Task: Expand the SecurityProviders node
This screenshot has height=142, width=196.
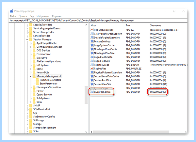Action: 27,25
